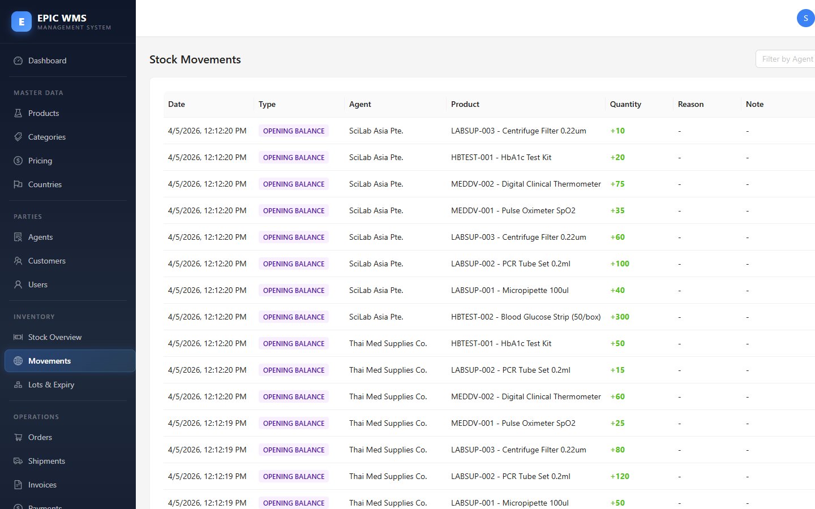The height and width of the screenshot is (509, 815).
Task: Go to Customers
Action: tap(70, 261)
